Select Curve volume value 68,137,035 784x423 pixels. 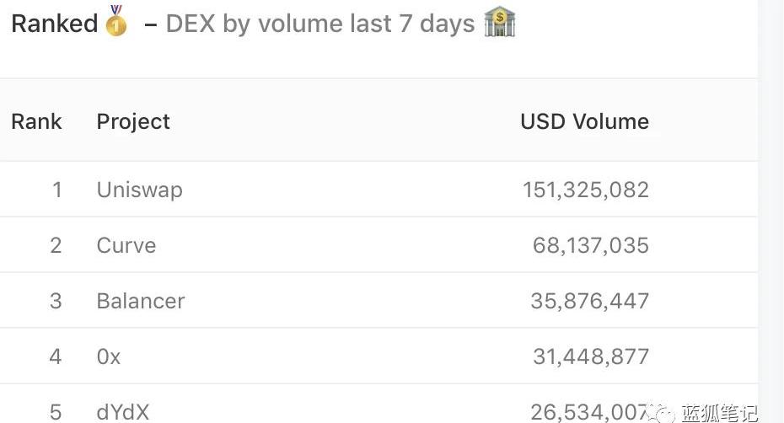tap(591, 245)
